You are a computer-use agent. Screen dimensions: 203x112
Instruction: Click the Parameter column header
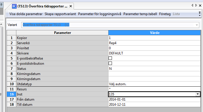pos(62,33)
